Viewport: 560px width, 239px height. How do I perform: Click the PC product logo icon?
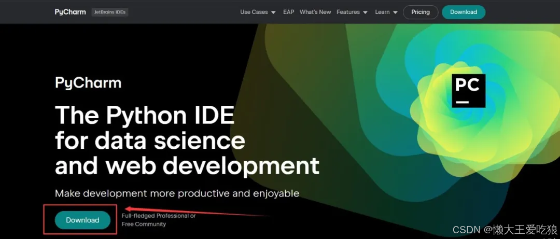(x=469, y=91)
